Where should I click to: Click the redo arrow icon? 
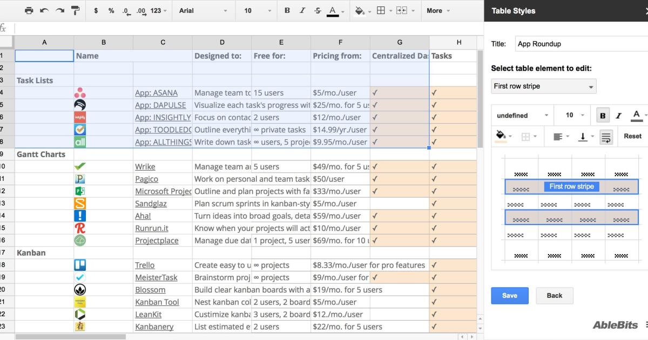pos(59,11)
